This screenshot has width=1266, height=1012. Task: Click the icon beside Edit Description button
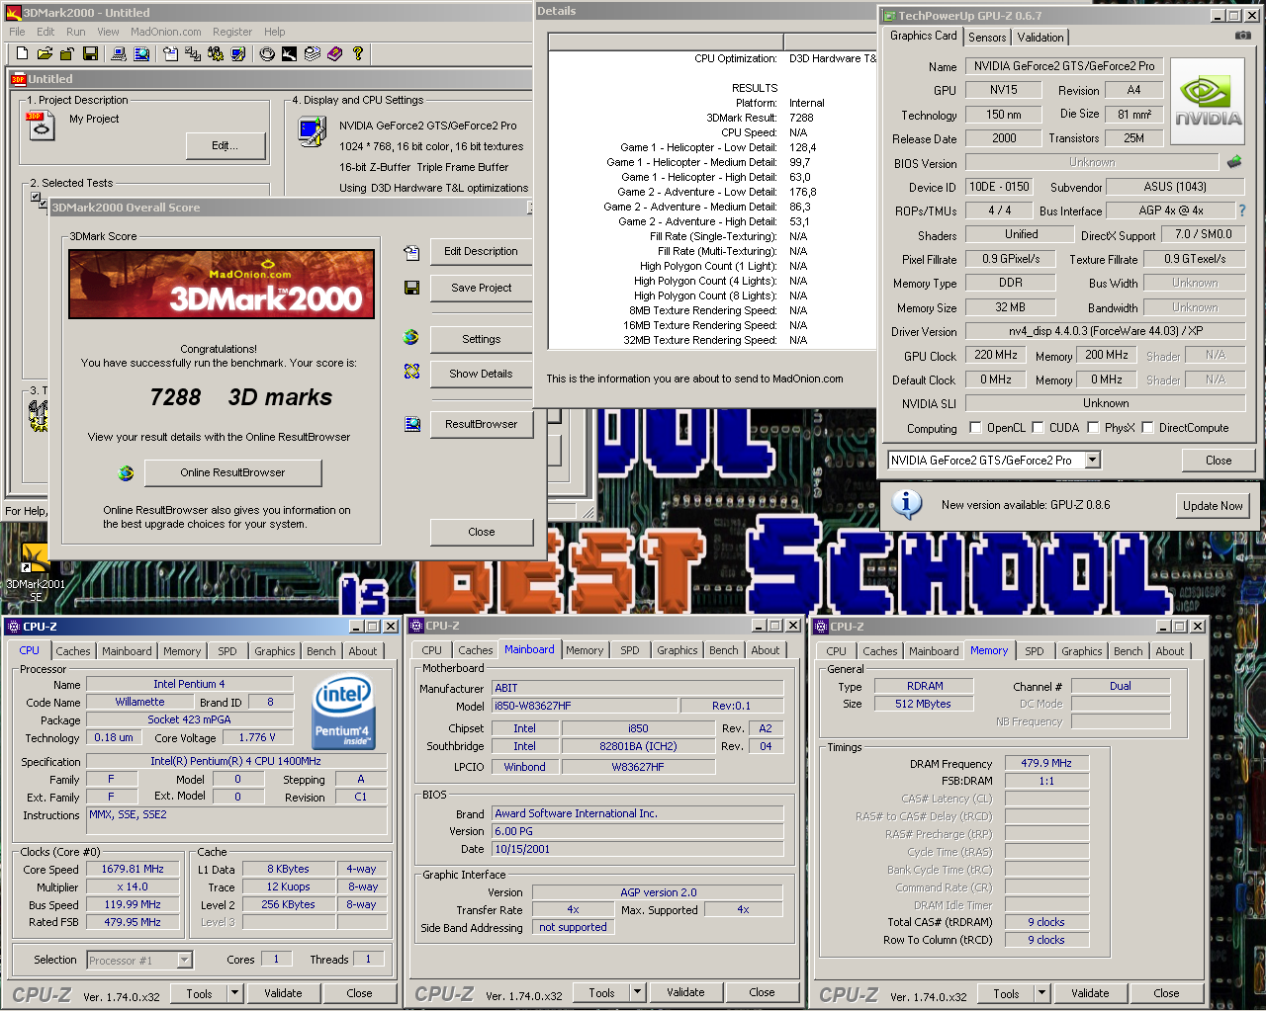tap(411, 253)
